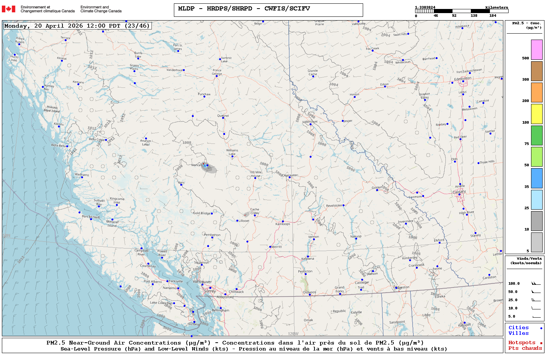Click the 5.0 knots wind barb symbol
Viewport: 546px width, 355px height.
(536, 317)
